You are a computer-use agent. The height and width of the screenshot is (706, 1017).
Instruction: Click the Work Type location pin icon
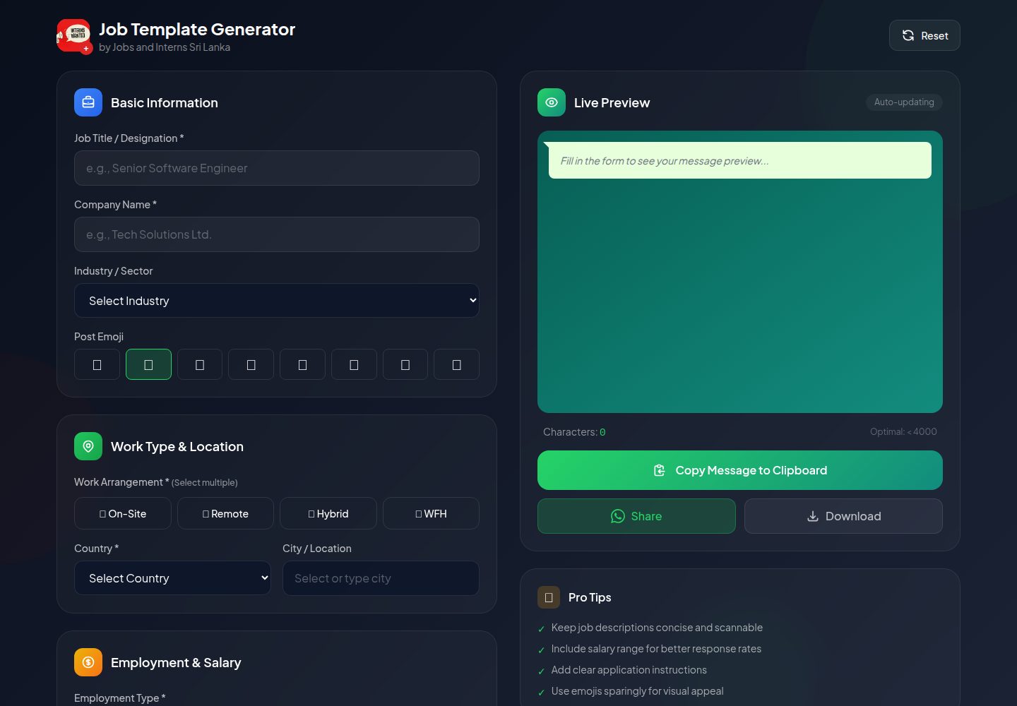pyautogui.click(x=88, y=446)
